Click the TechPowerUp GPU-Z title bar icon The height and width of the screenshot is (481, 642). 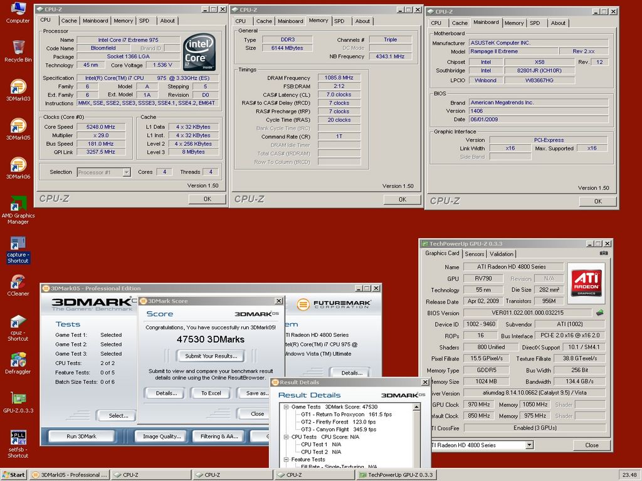click(x=424, y=244)
